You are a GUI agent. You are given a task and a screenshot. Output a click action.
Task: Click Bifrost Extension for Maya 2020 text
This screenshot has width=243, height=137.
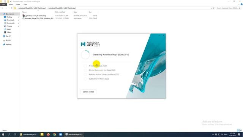click(102, 70)
